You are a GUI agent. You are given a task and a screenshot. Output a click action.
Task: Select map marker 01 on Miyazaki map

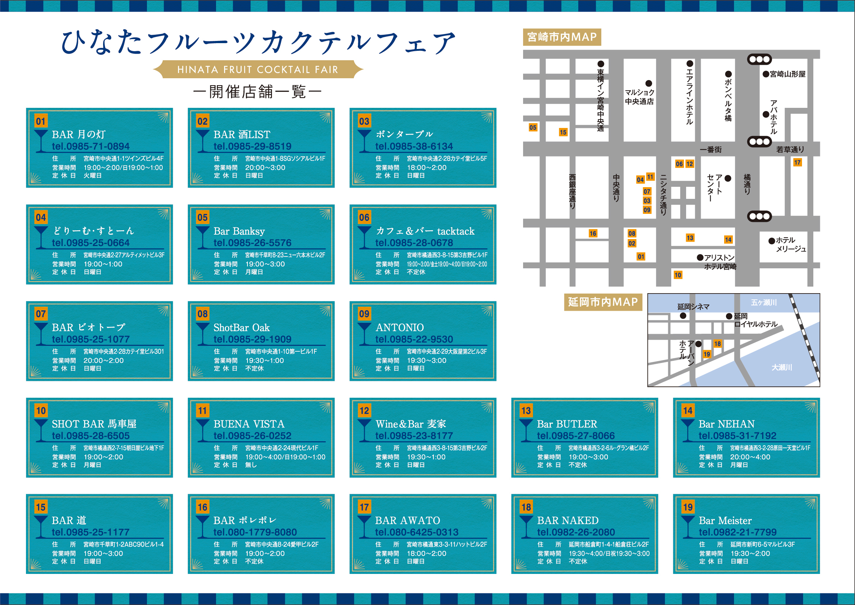click(641, 256)
